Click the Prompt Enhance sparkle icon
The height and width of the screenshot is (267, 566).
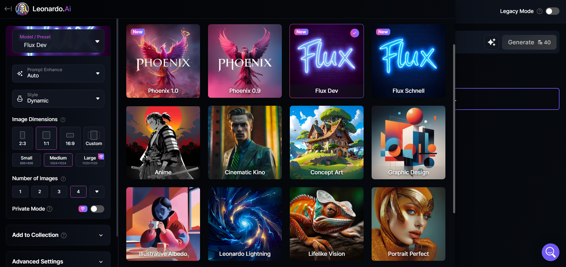pyautogui.click(x=20, y=74)
